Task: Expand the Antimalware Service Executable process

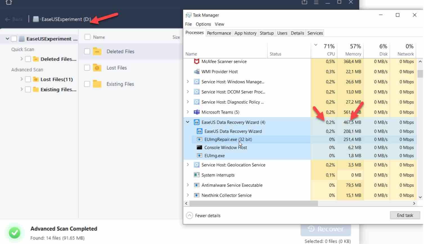Action: 188,185
